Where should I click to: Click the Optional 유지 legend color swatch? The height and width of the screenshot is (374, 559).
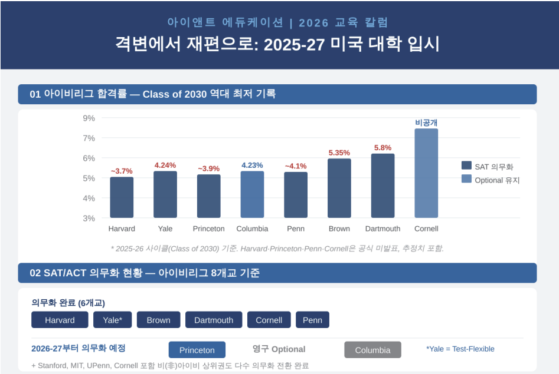[x=466, y=178]
